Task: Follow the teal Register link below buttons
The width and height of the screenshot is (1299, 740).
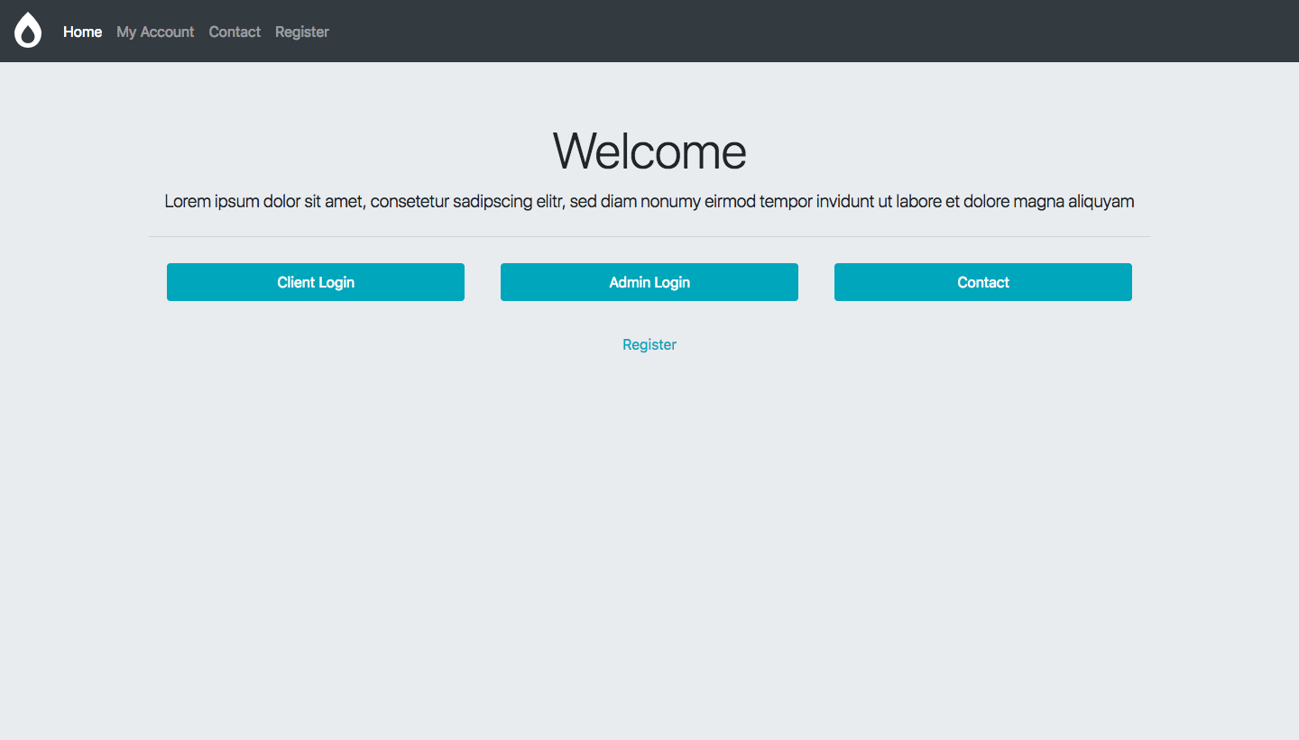Action: coord(649,344)
